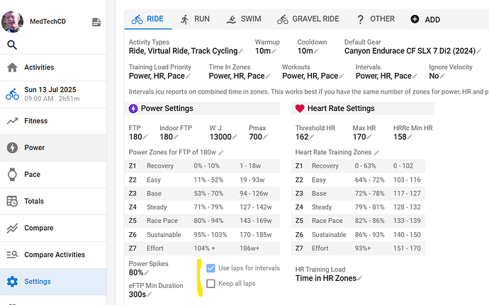
Task: Open Compare Activities in sidebar
Action: (x=54, y=255)
